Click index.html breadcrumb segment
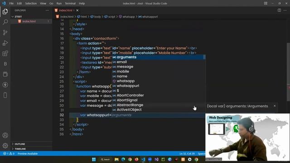This screenshot has width=290, height=163. [65, 17]
